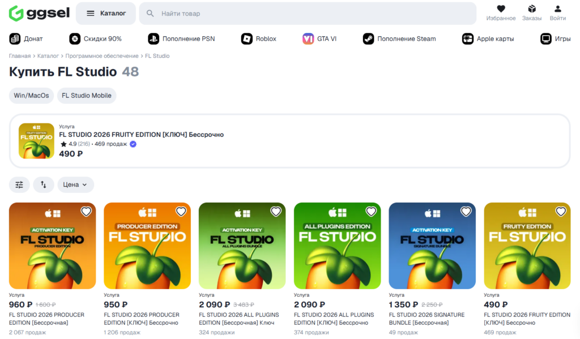The width and height of the screenshot is (580, 339).
Task: Open the ggsel logo home link
Action: click(x=39, y=14)
